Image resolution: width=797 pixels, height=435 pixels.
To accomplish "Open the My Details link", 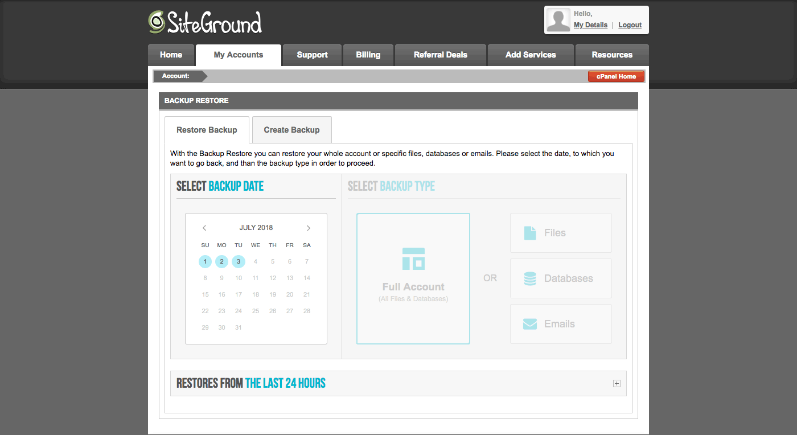I will (x=590, y=25).
